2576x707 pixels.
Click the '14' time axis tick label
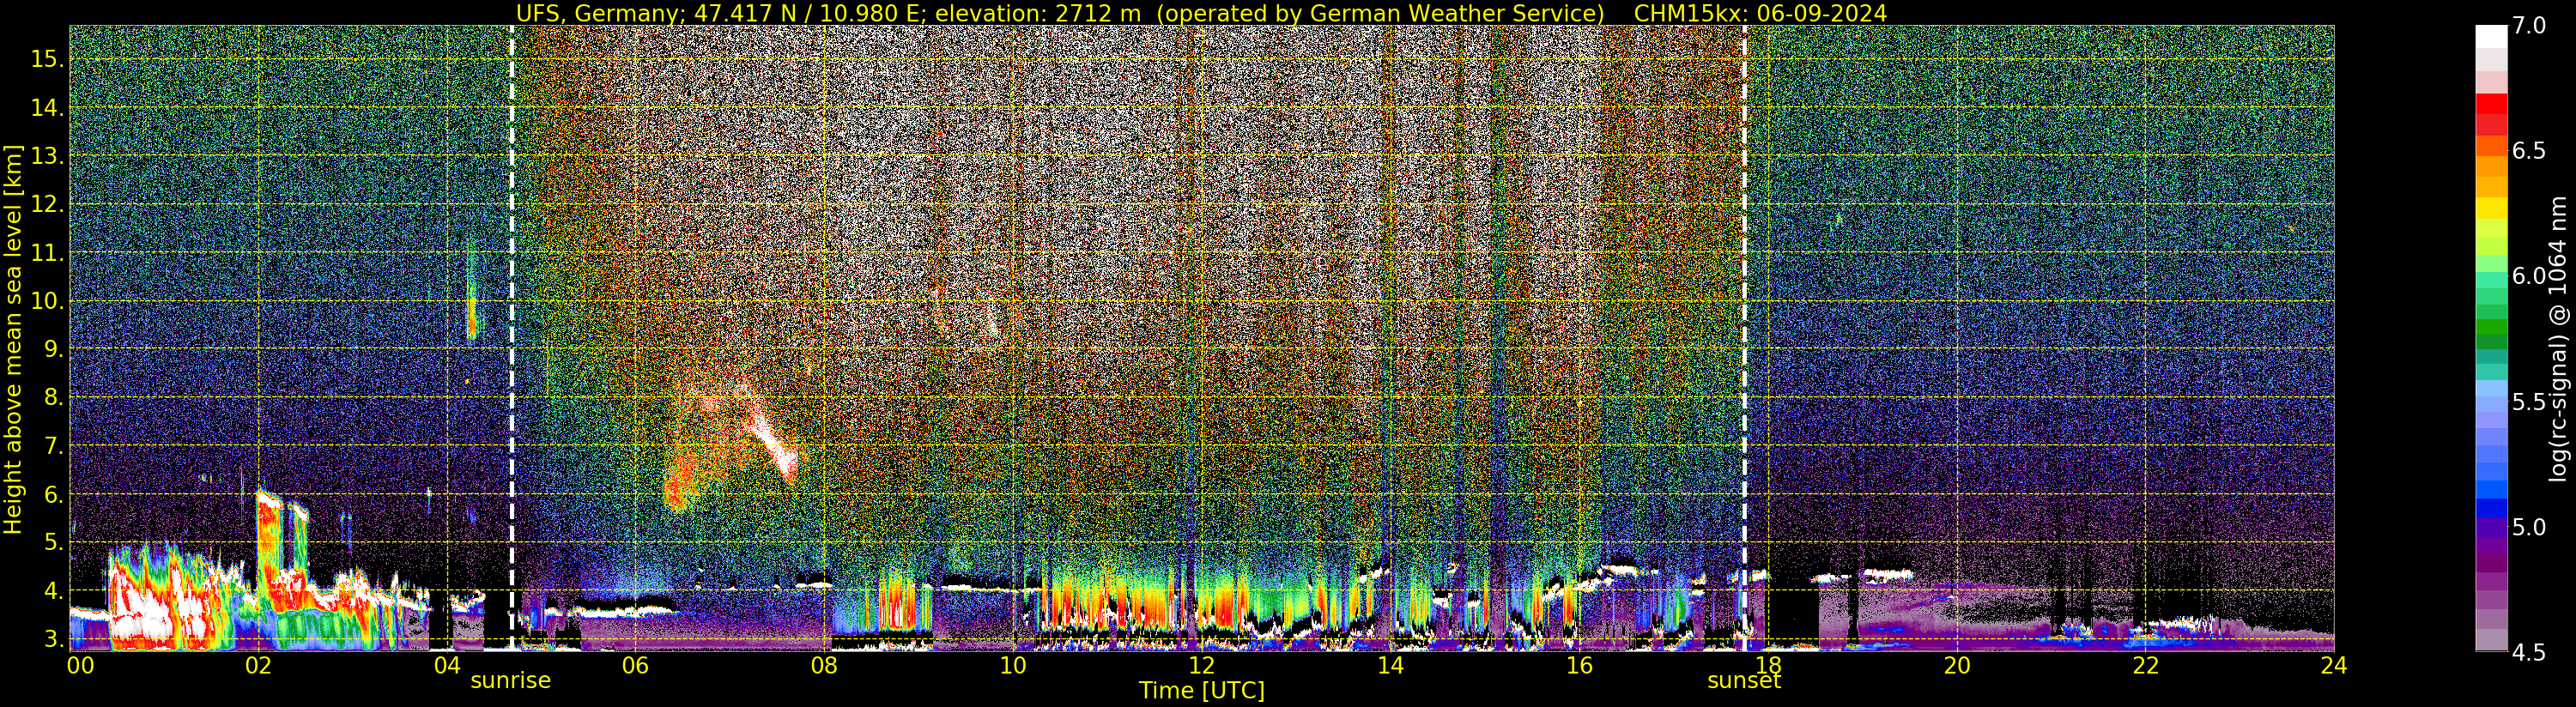(1390, 666)
